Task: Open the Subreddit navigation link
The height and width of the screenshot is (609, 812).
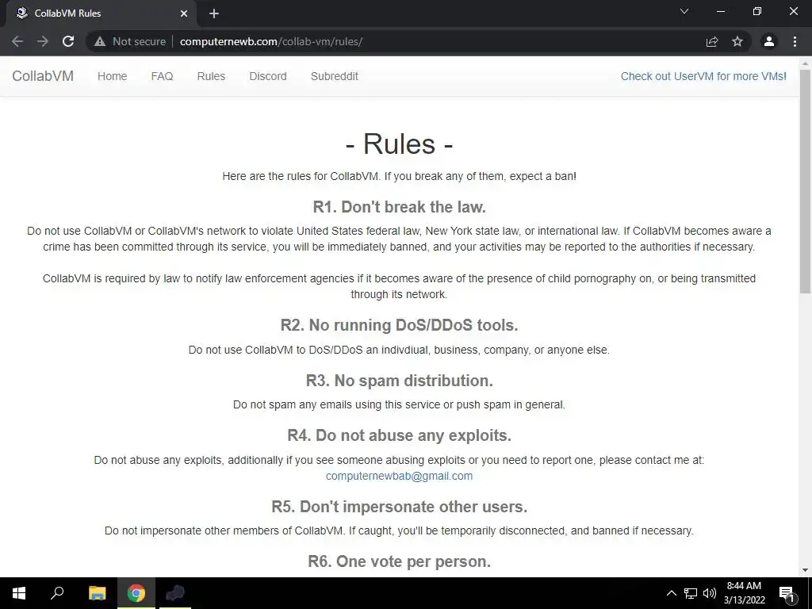Action: pos(335,76)
